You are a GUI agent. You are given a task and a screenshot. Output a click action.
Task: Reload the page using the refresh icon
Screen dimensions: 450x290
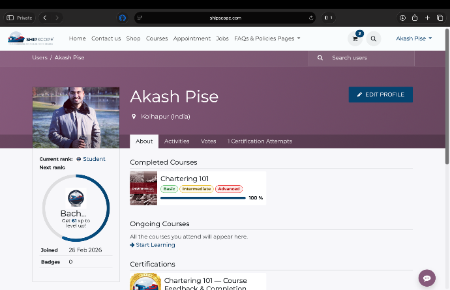tap(311, 18)
